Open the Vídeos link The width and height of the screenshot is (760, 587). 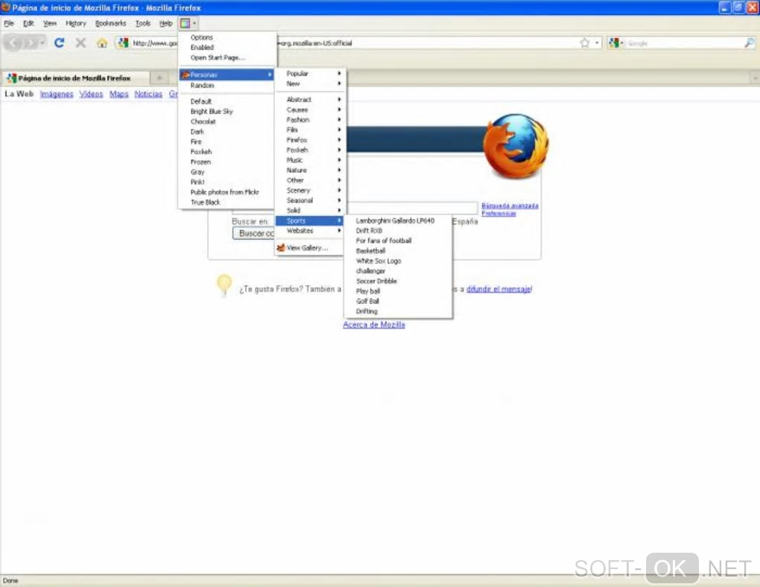(x=91, y=94)
